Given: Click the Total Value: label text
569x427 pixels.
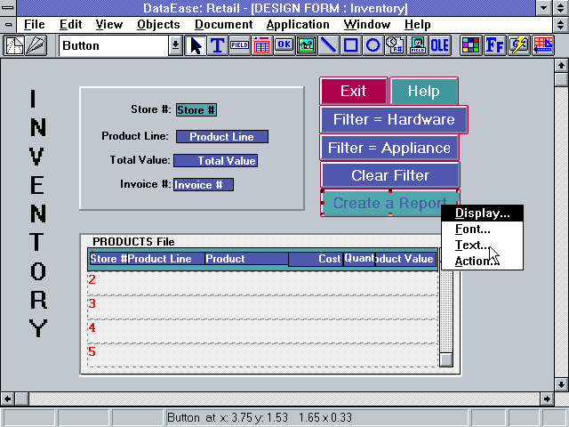Looking at the screenshot, I should pyautogui.click(x=140, y=160).
